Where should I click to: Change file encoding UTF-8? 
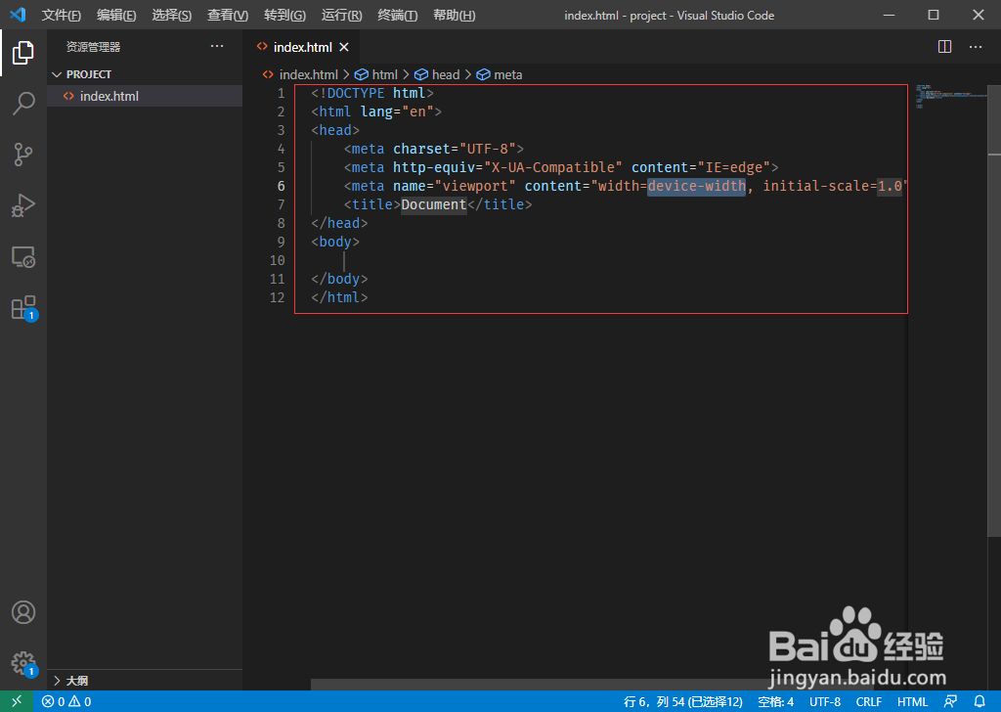(825, 701)
